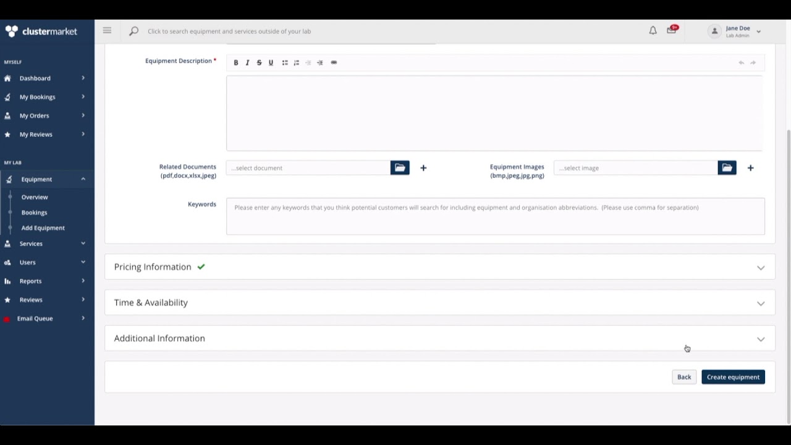Image resolution: width=791 pixels, height=445 pixels.
Task: Open My Reviews in sidebar
Action: point(47,134)
